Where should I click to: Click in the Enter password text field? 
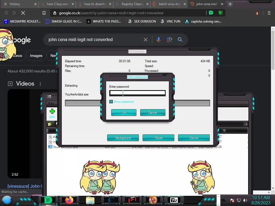pos(137,93)
